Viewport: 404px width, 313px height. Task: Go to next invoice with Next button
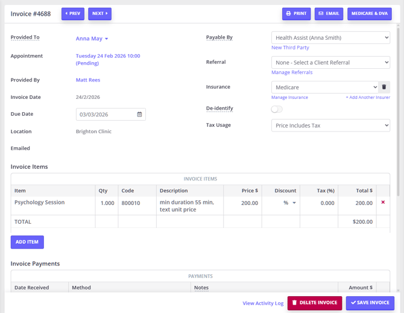[99, 13]
